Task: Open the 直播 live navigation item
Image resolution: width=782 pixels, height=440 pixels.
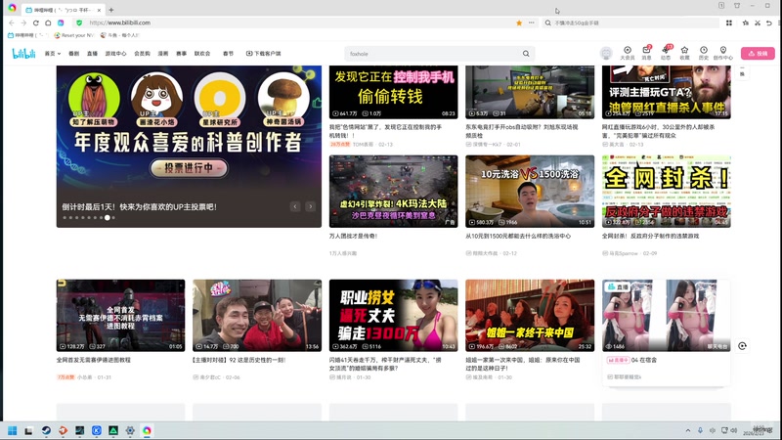Action: (x=92, y=54)
